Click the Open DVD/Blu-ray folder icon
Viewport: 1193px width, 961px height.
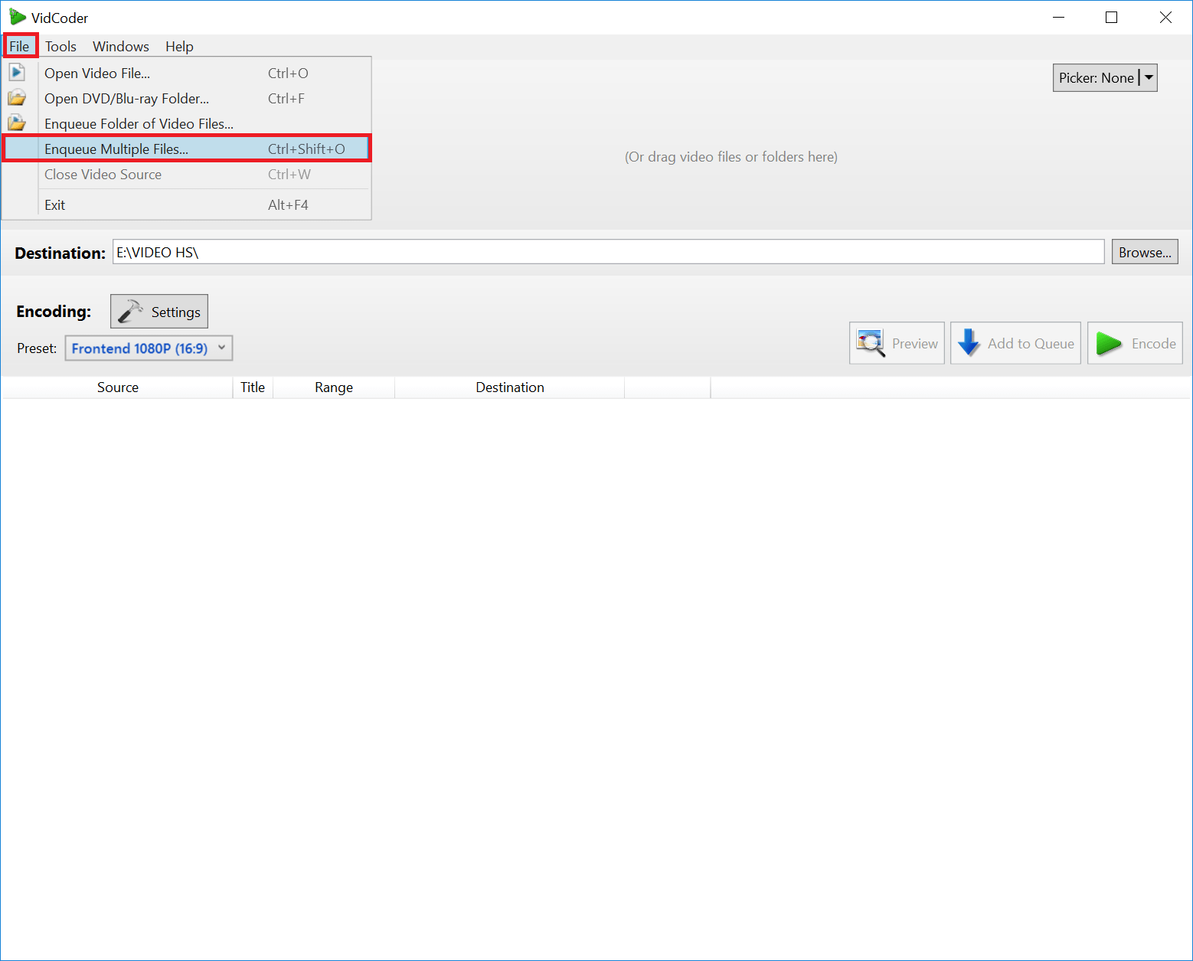point(17,98)
